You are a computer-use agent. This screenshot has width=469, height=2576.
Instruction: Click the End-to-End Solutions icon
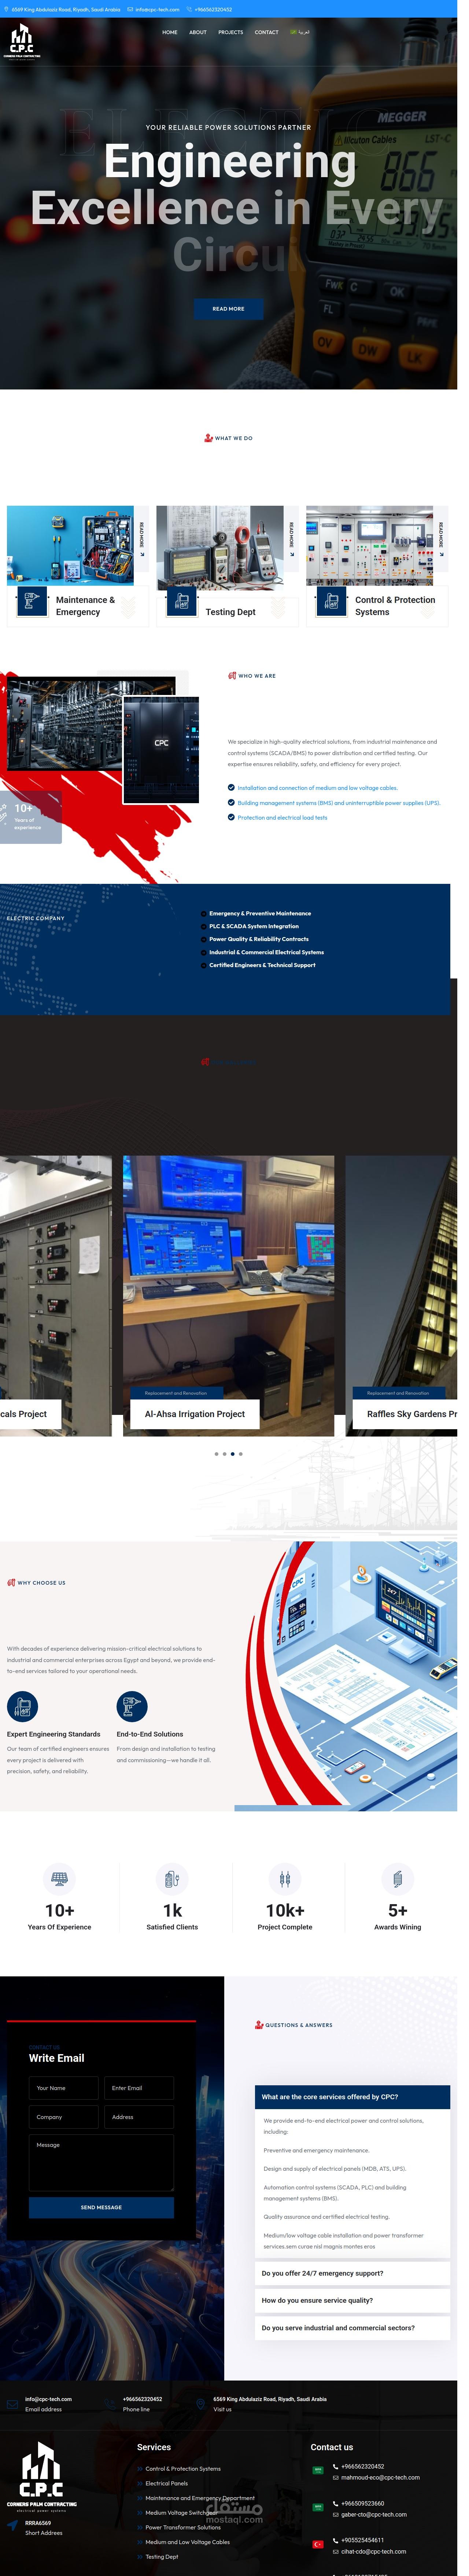click(x=132, y=1706)
